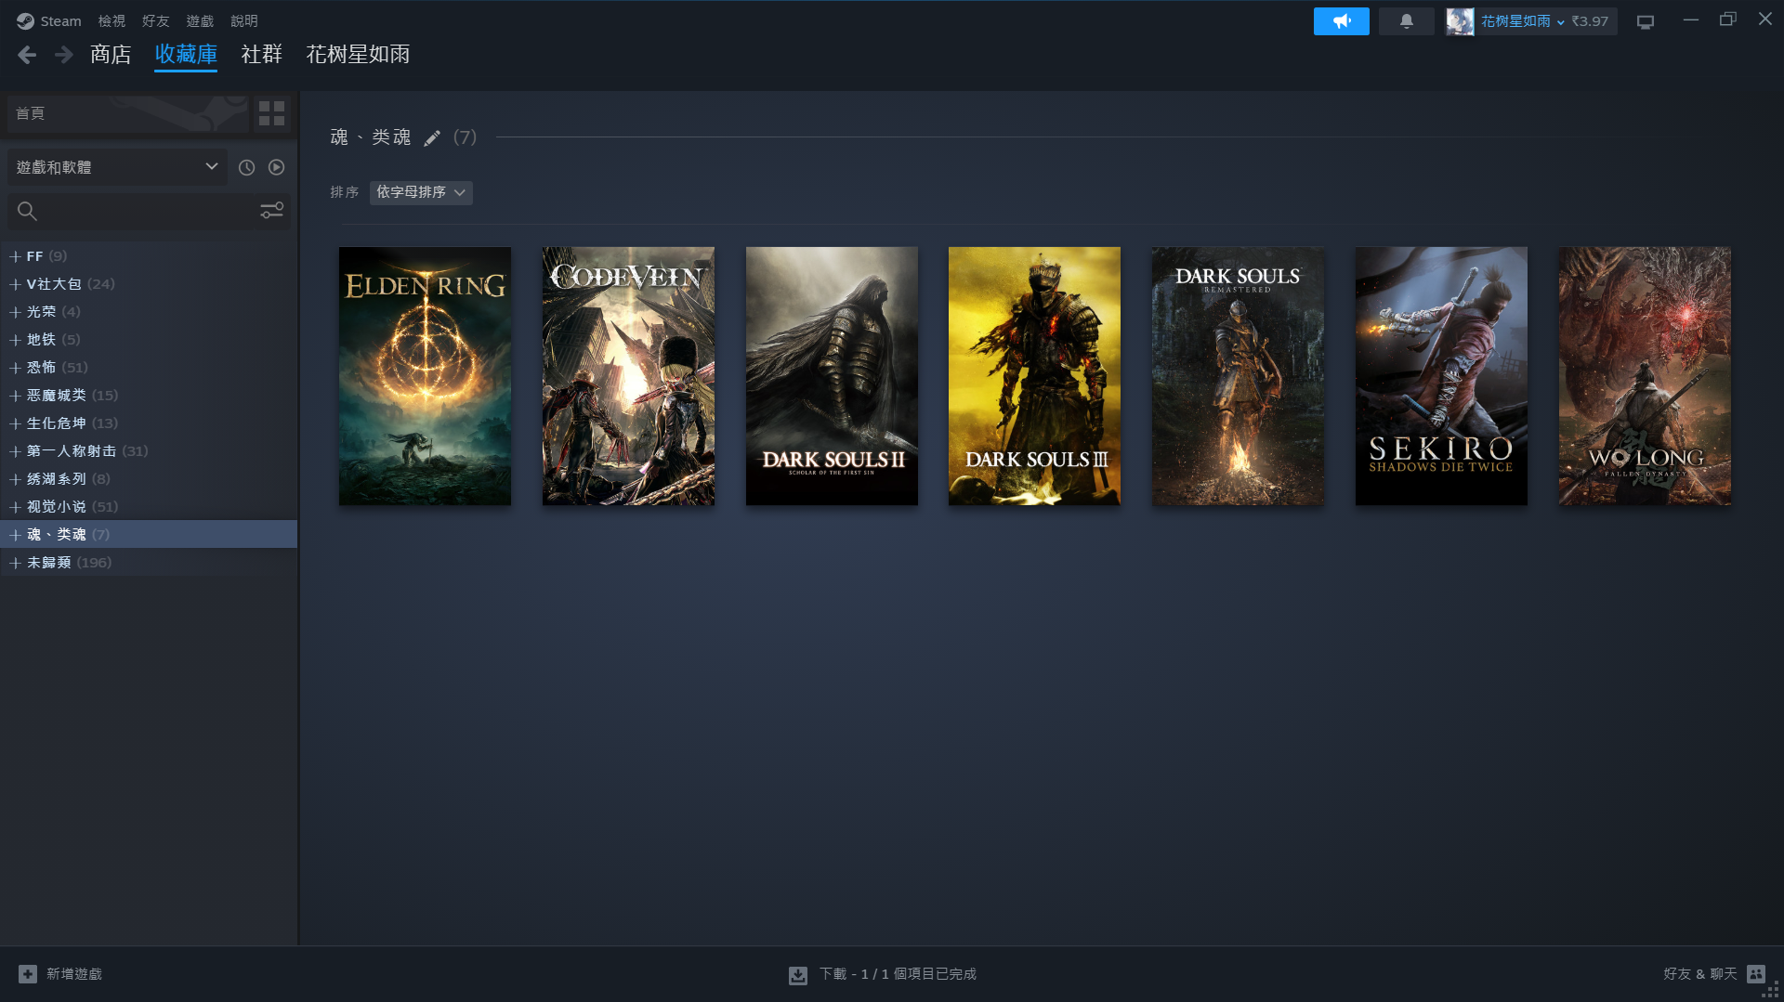Open the 依字母排序 sort dropdown
Image resolution: width=1784 pixels, height=1002 pixels.
(421, 192)
